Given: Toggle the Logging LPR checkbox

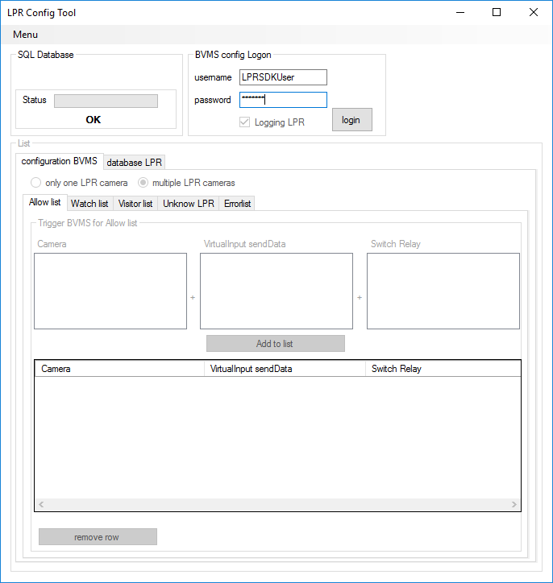Looking at the screenshot, I should click(244, 122).
